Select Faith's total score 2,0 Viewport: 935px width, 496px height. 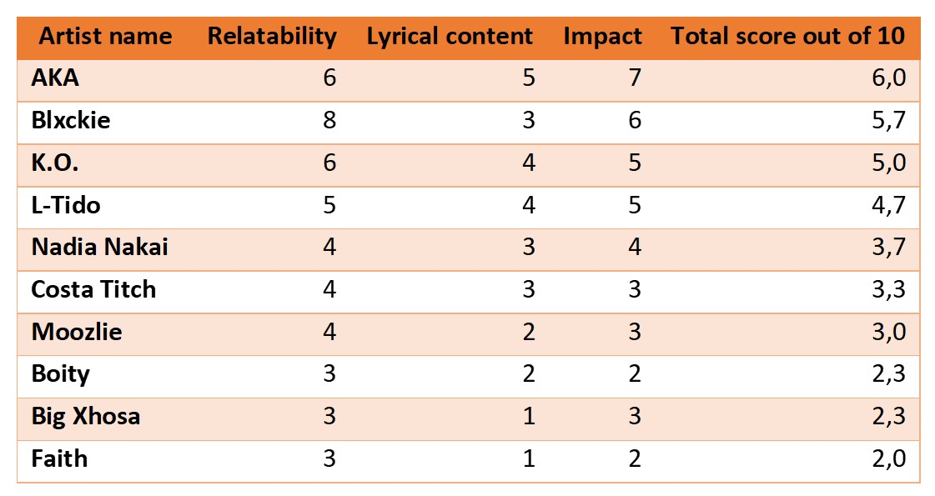(888, 459)
